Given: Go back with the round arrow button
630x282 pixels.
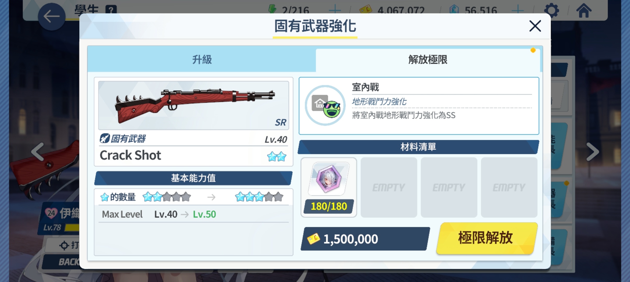Looking at the screenshot, I should [x=52, y=17].
